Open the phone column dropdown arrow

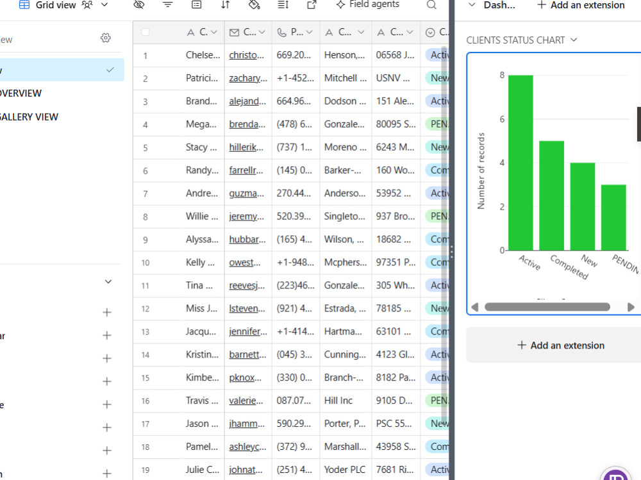pos(309,32)
